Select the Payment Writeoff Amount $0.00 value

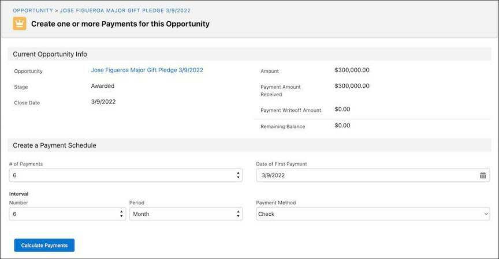click(x=342, y=109)
